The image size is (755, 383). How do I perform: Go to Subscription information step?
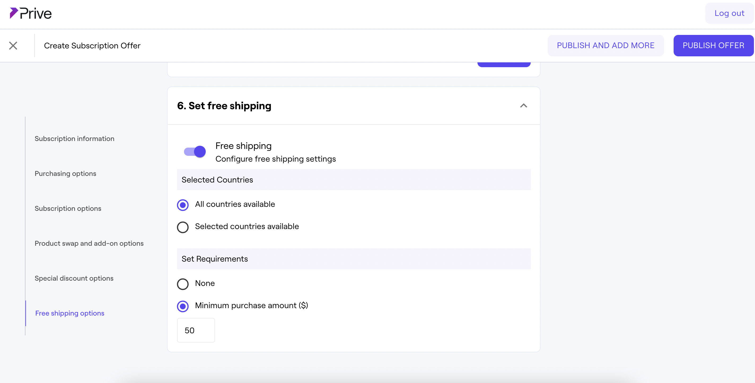click(x=74, y=139)
